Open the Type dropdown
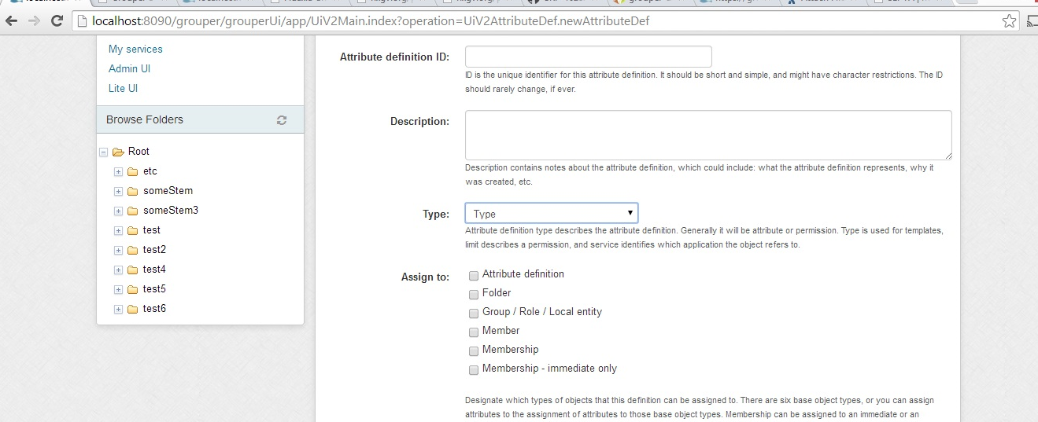This screenshot has height=422, width=1038. coord(552,214)
